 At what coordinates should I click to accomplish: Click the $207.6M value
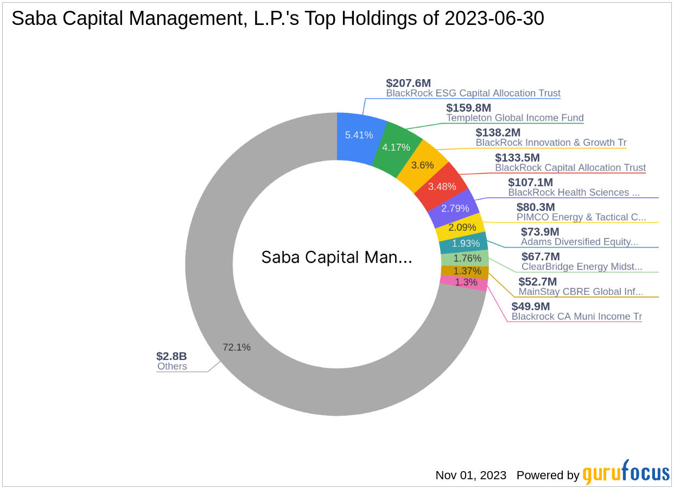[408, 83]
